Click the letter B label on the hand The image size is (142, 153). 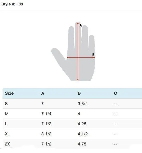tap(93, 55)
